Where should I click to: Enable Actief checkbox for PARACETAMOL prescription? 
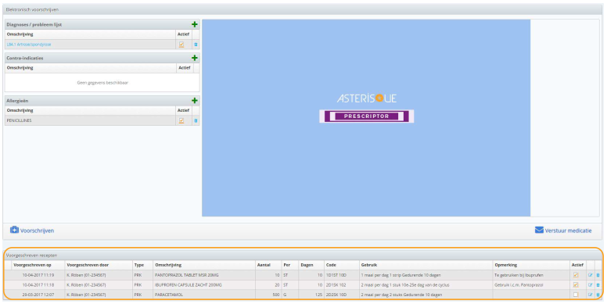[x=576, y=295]
